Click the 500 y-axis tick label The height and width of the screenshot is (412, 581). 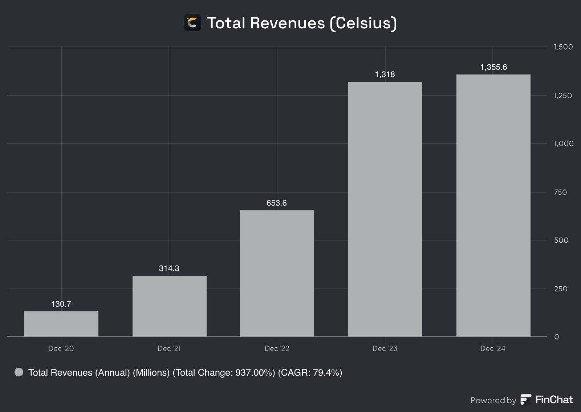(x=561, y=240)
